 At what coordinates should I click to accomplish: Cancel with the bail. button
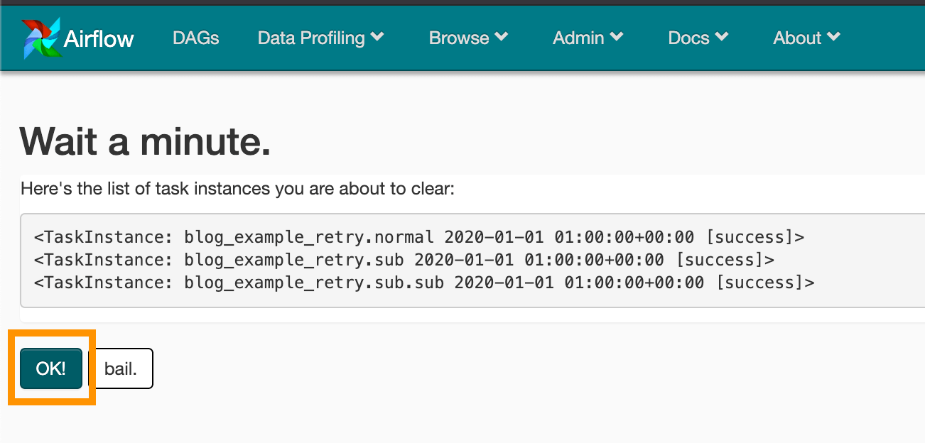coord(121,368)
